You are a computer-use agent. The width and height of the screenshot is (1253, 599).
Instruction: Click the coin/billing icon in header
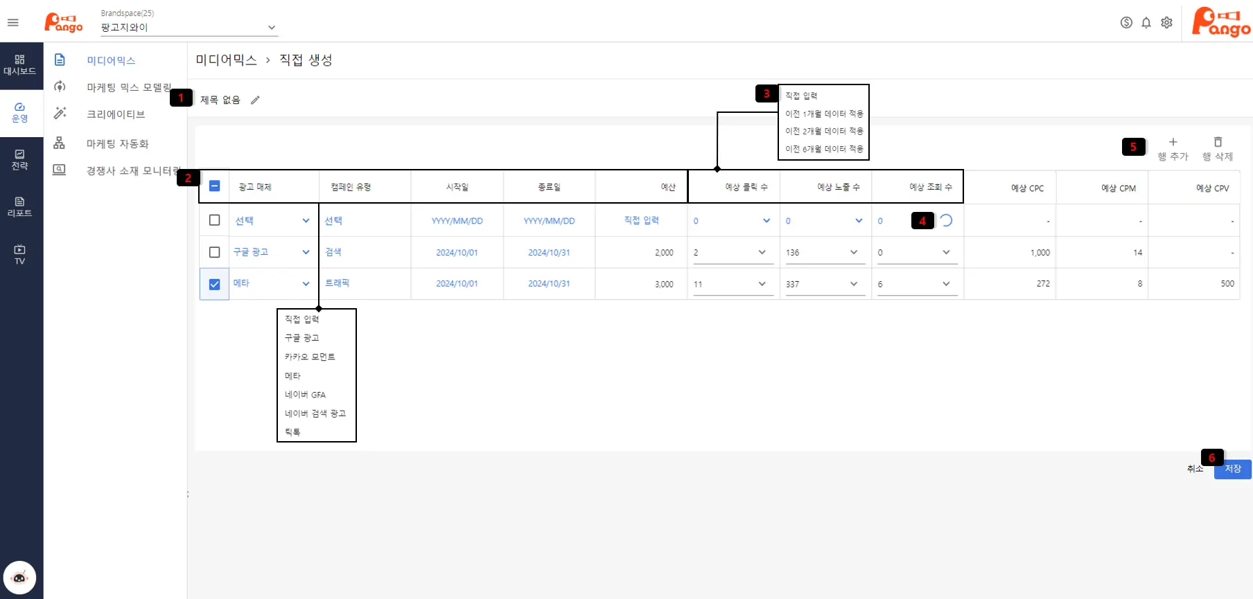tap(1126, 23)
